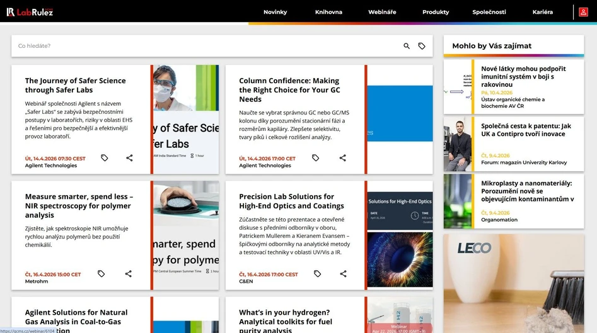The width and height of the screenshot is (597, 333).
Task: Open the Novinky menu
Action: 275,12
